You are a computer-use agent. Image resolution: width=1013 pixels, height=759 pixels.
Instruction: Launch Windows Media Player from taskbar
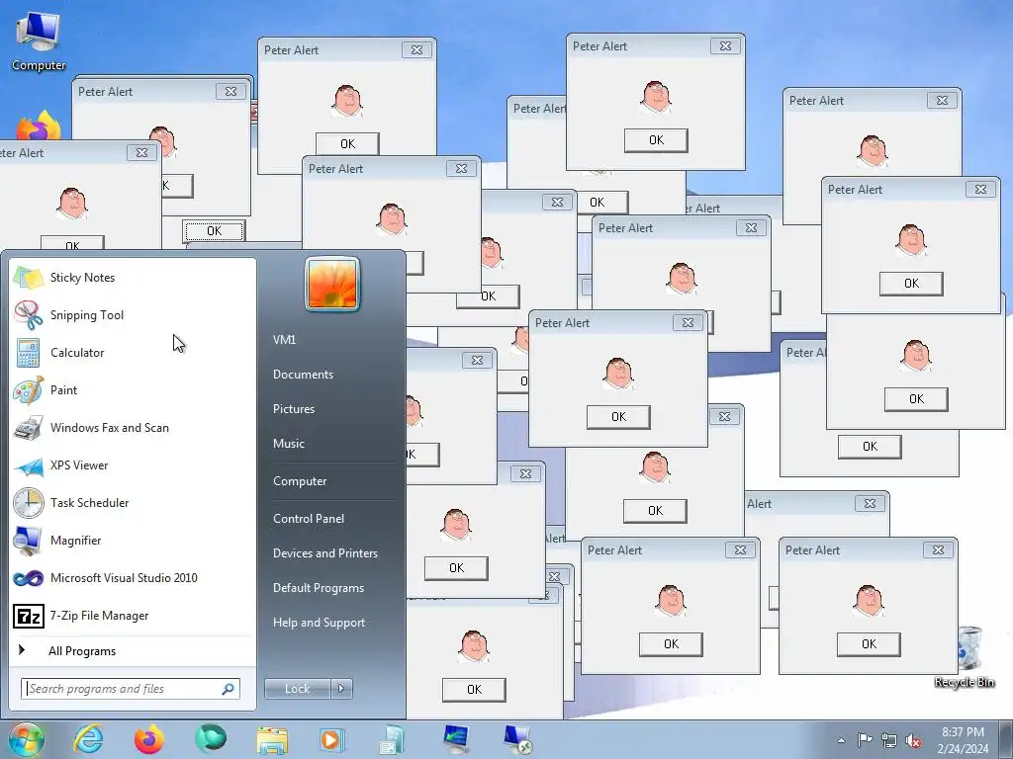(x=332, y=739)
